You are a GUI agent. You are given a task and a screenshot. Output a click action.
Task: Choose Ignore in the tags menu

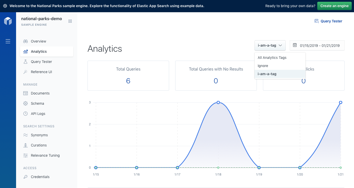pos(263,66)
